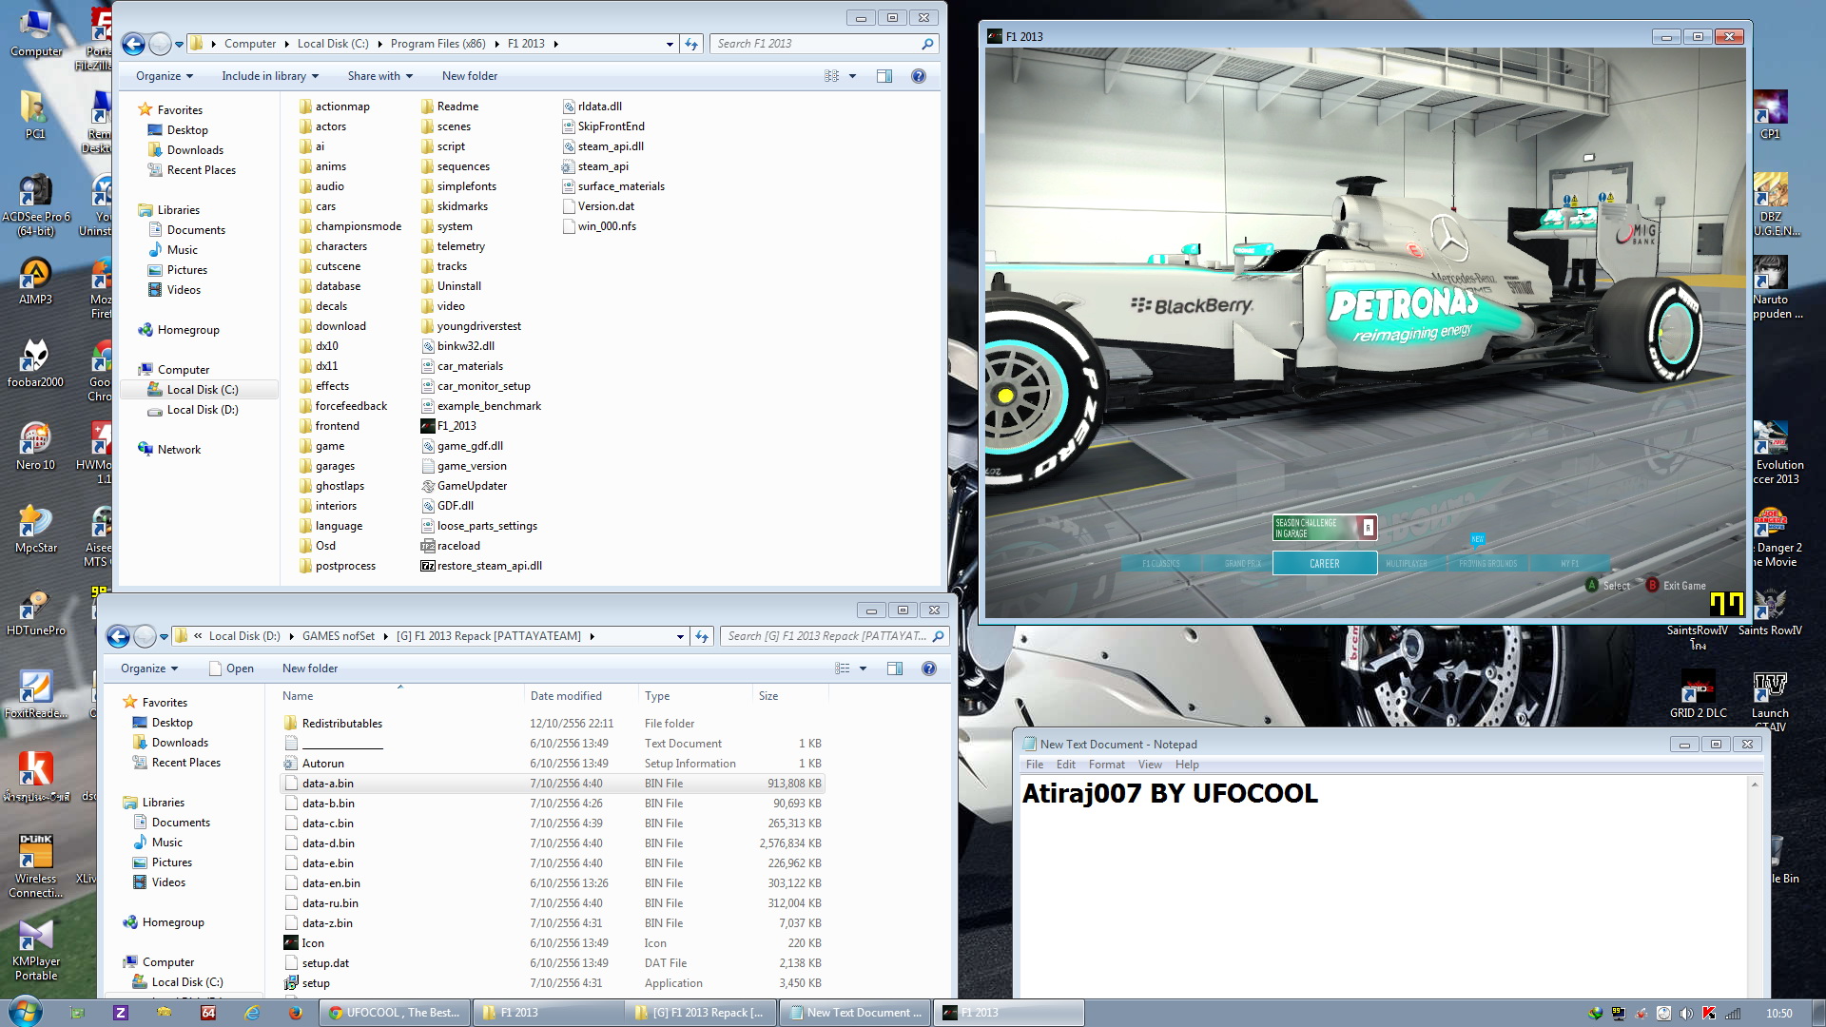1826x1027 pixels.
Task: Toggle the preview pane icon in bottom explorer
Action: pos(894,669)
